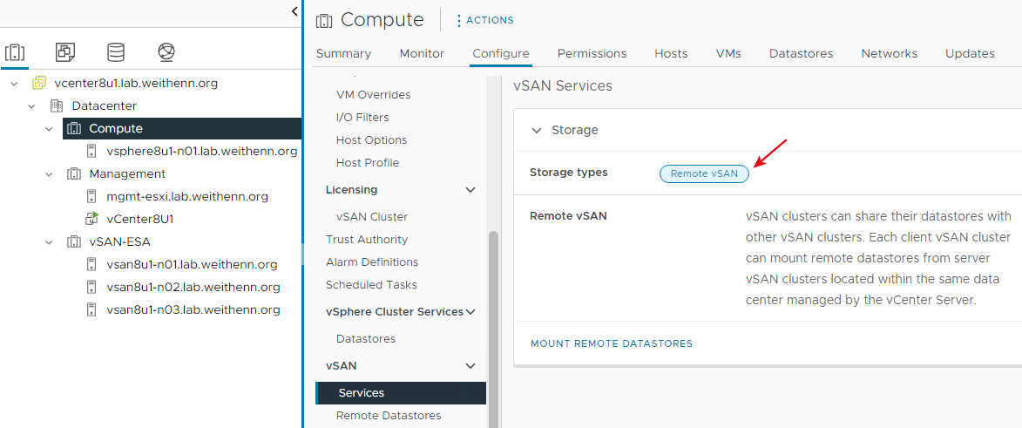The width and height of the screenshot is (1022, 428).
Task: Open Storage inventory view icon
Action: pyautogui.click(x=116, y=52)
